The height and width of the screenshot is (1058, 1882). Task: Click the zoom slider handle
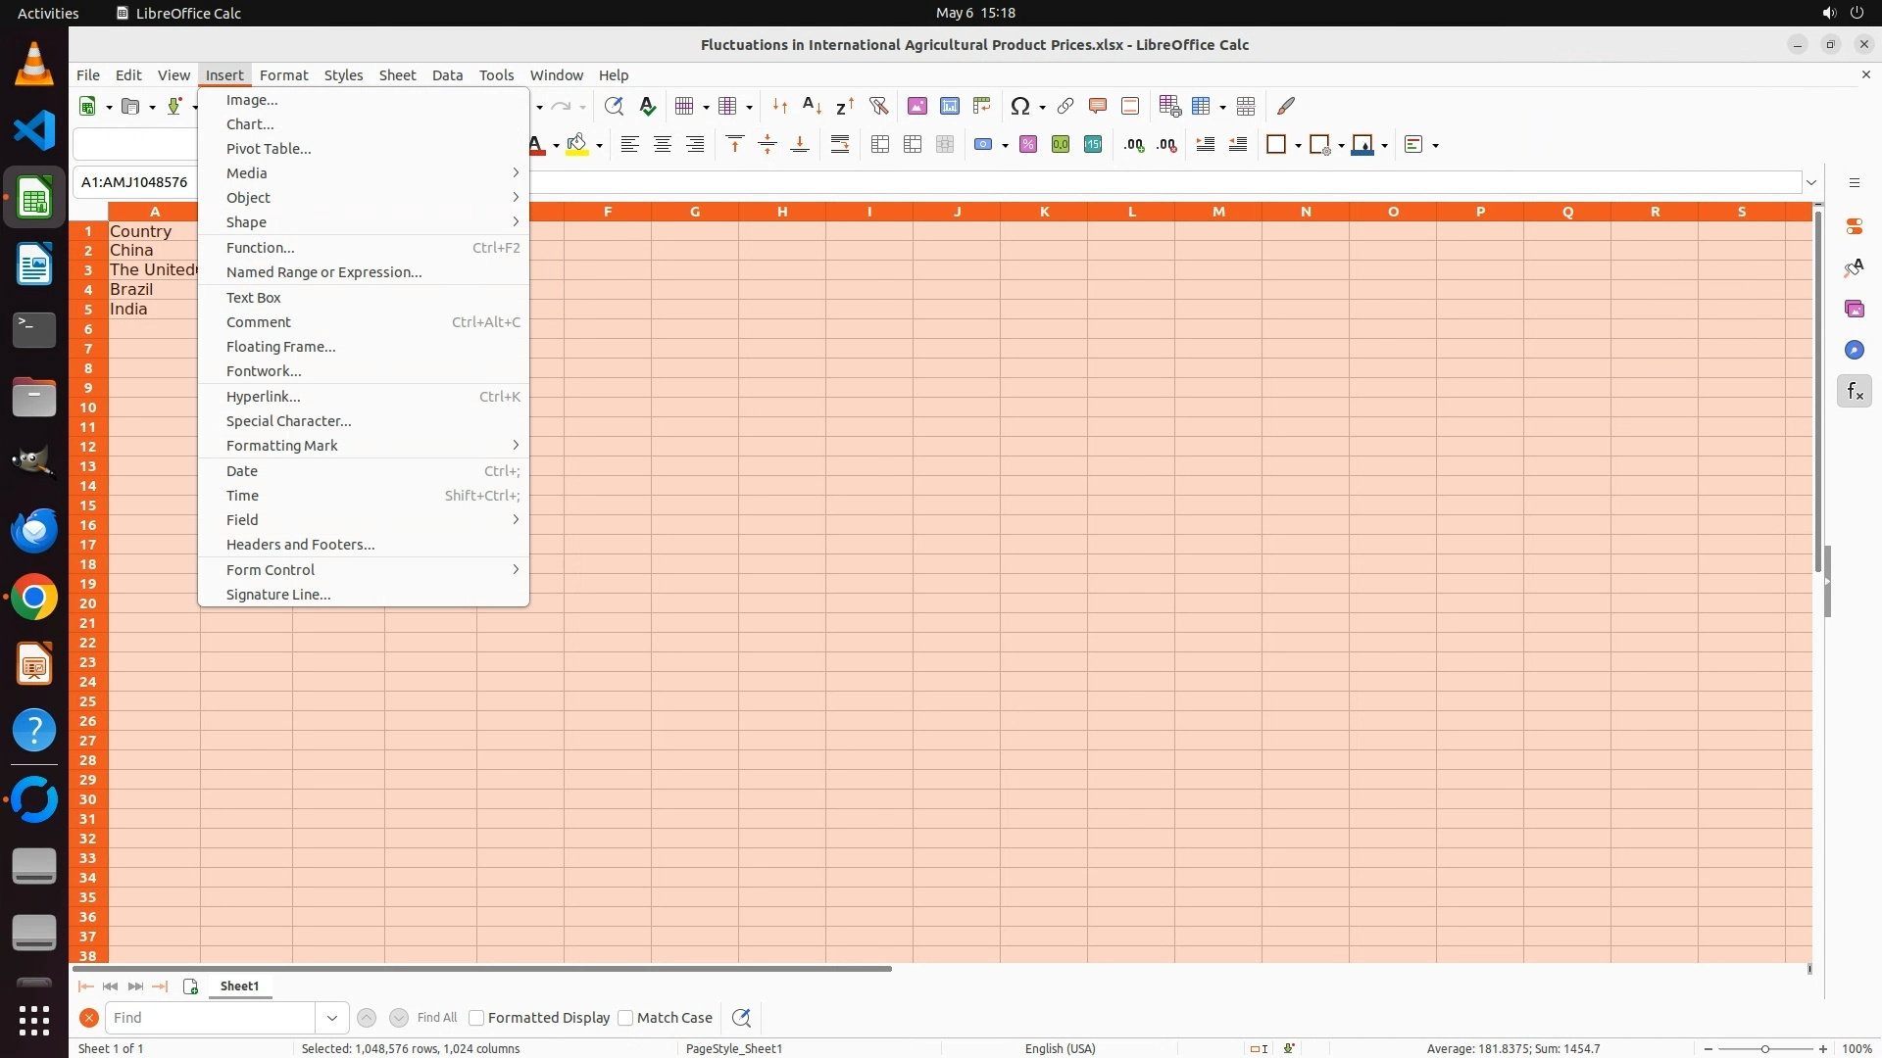click(1764, 1049)
